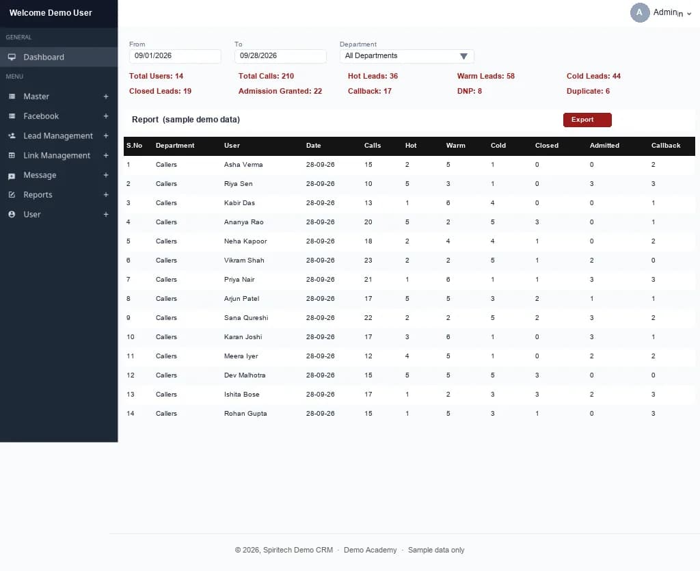Click user name Asha Verma
The width and height of the screenshot is (700, 571).
[x=243, y=165]
